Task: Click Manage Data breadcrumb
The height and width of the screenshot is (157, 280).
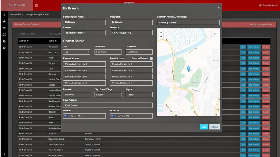Action: click(16, 15)
